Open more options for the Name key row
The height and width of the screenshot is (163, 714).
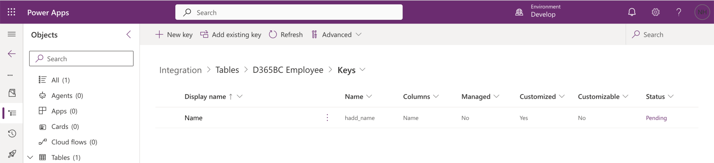[x=327, y=118]
